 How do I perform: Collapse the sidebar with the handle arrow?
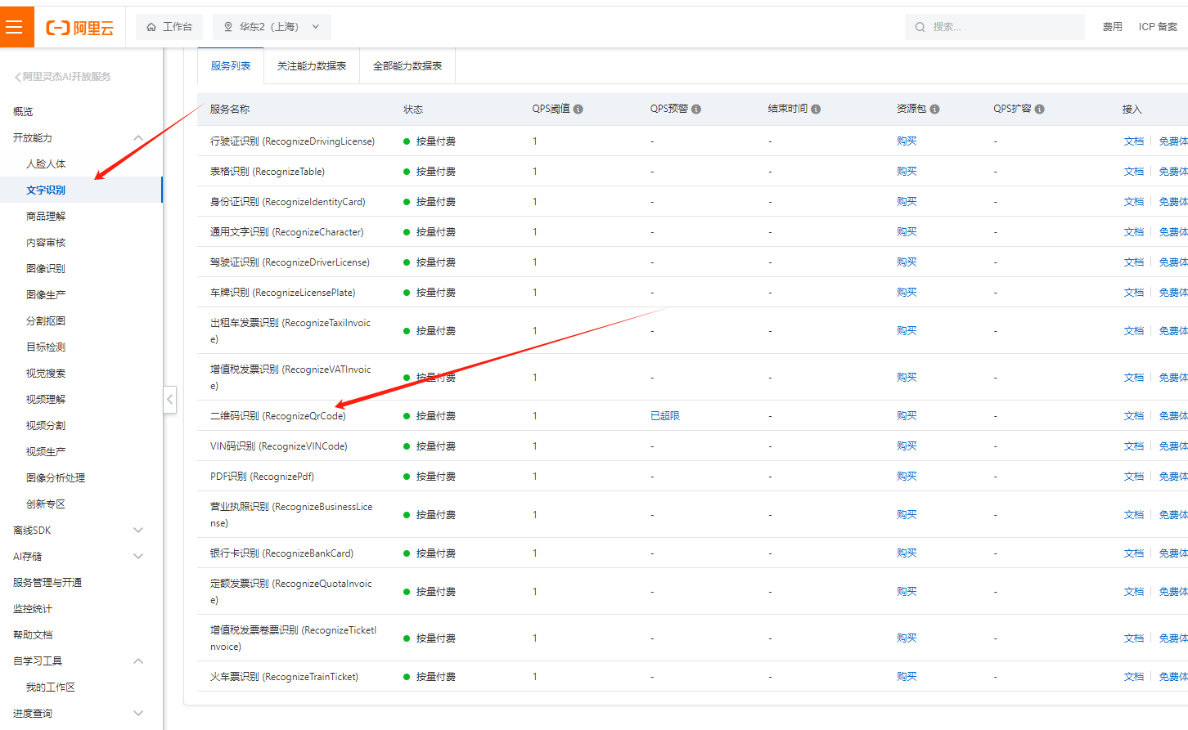(x=170, y=400)
